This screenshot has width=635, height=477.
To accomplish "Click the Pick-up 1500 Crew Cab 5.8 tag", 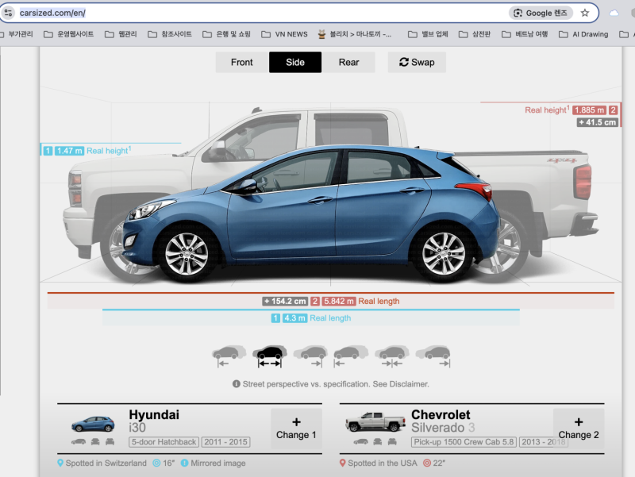I will pyautogui.click(x=464, y=442).
